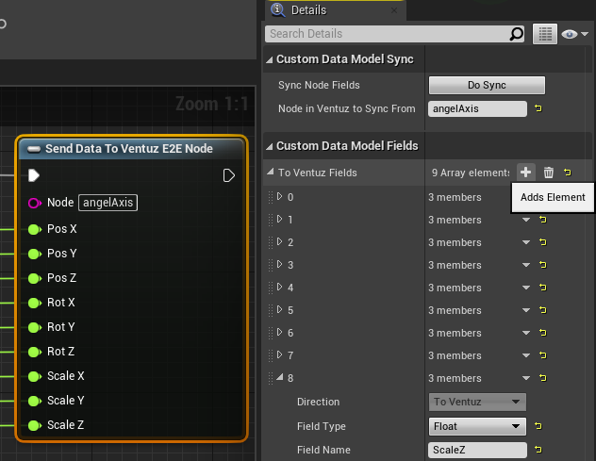
Task: Open the Field Type Float dropdown
Action: click(x=476, y=426)
